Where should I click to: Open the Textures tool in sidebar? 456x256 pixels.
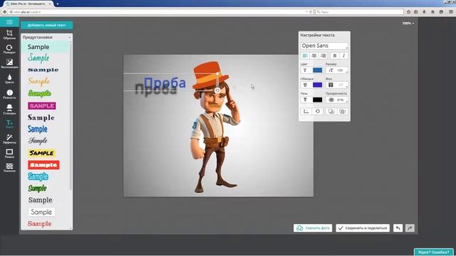click(9, 168)
